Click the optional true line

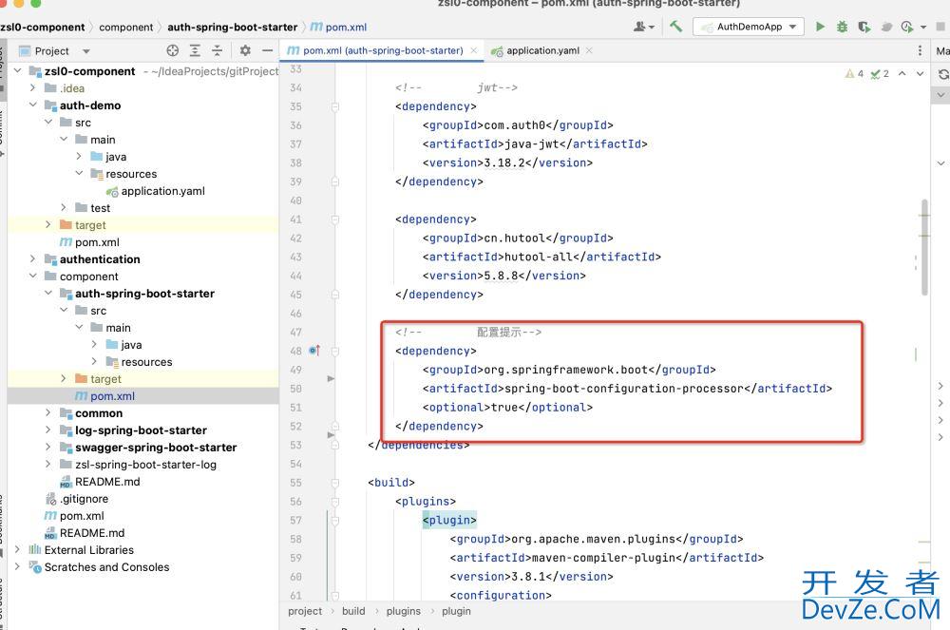507,407
